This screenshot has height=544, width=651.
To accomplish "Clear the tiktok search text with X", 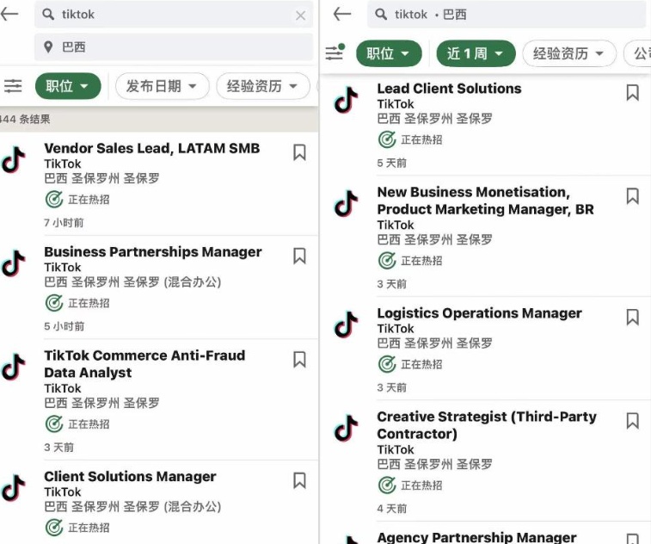I will [301, 15].
